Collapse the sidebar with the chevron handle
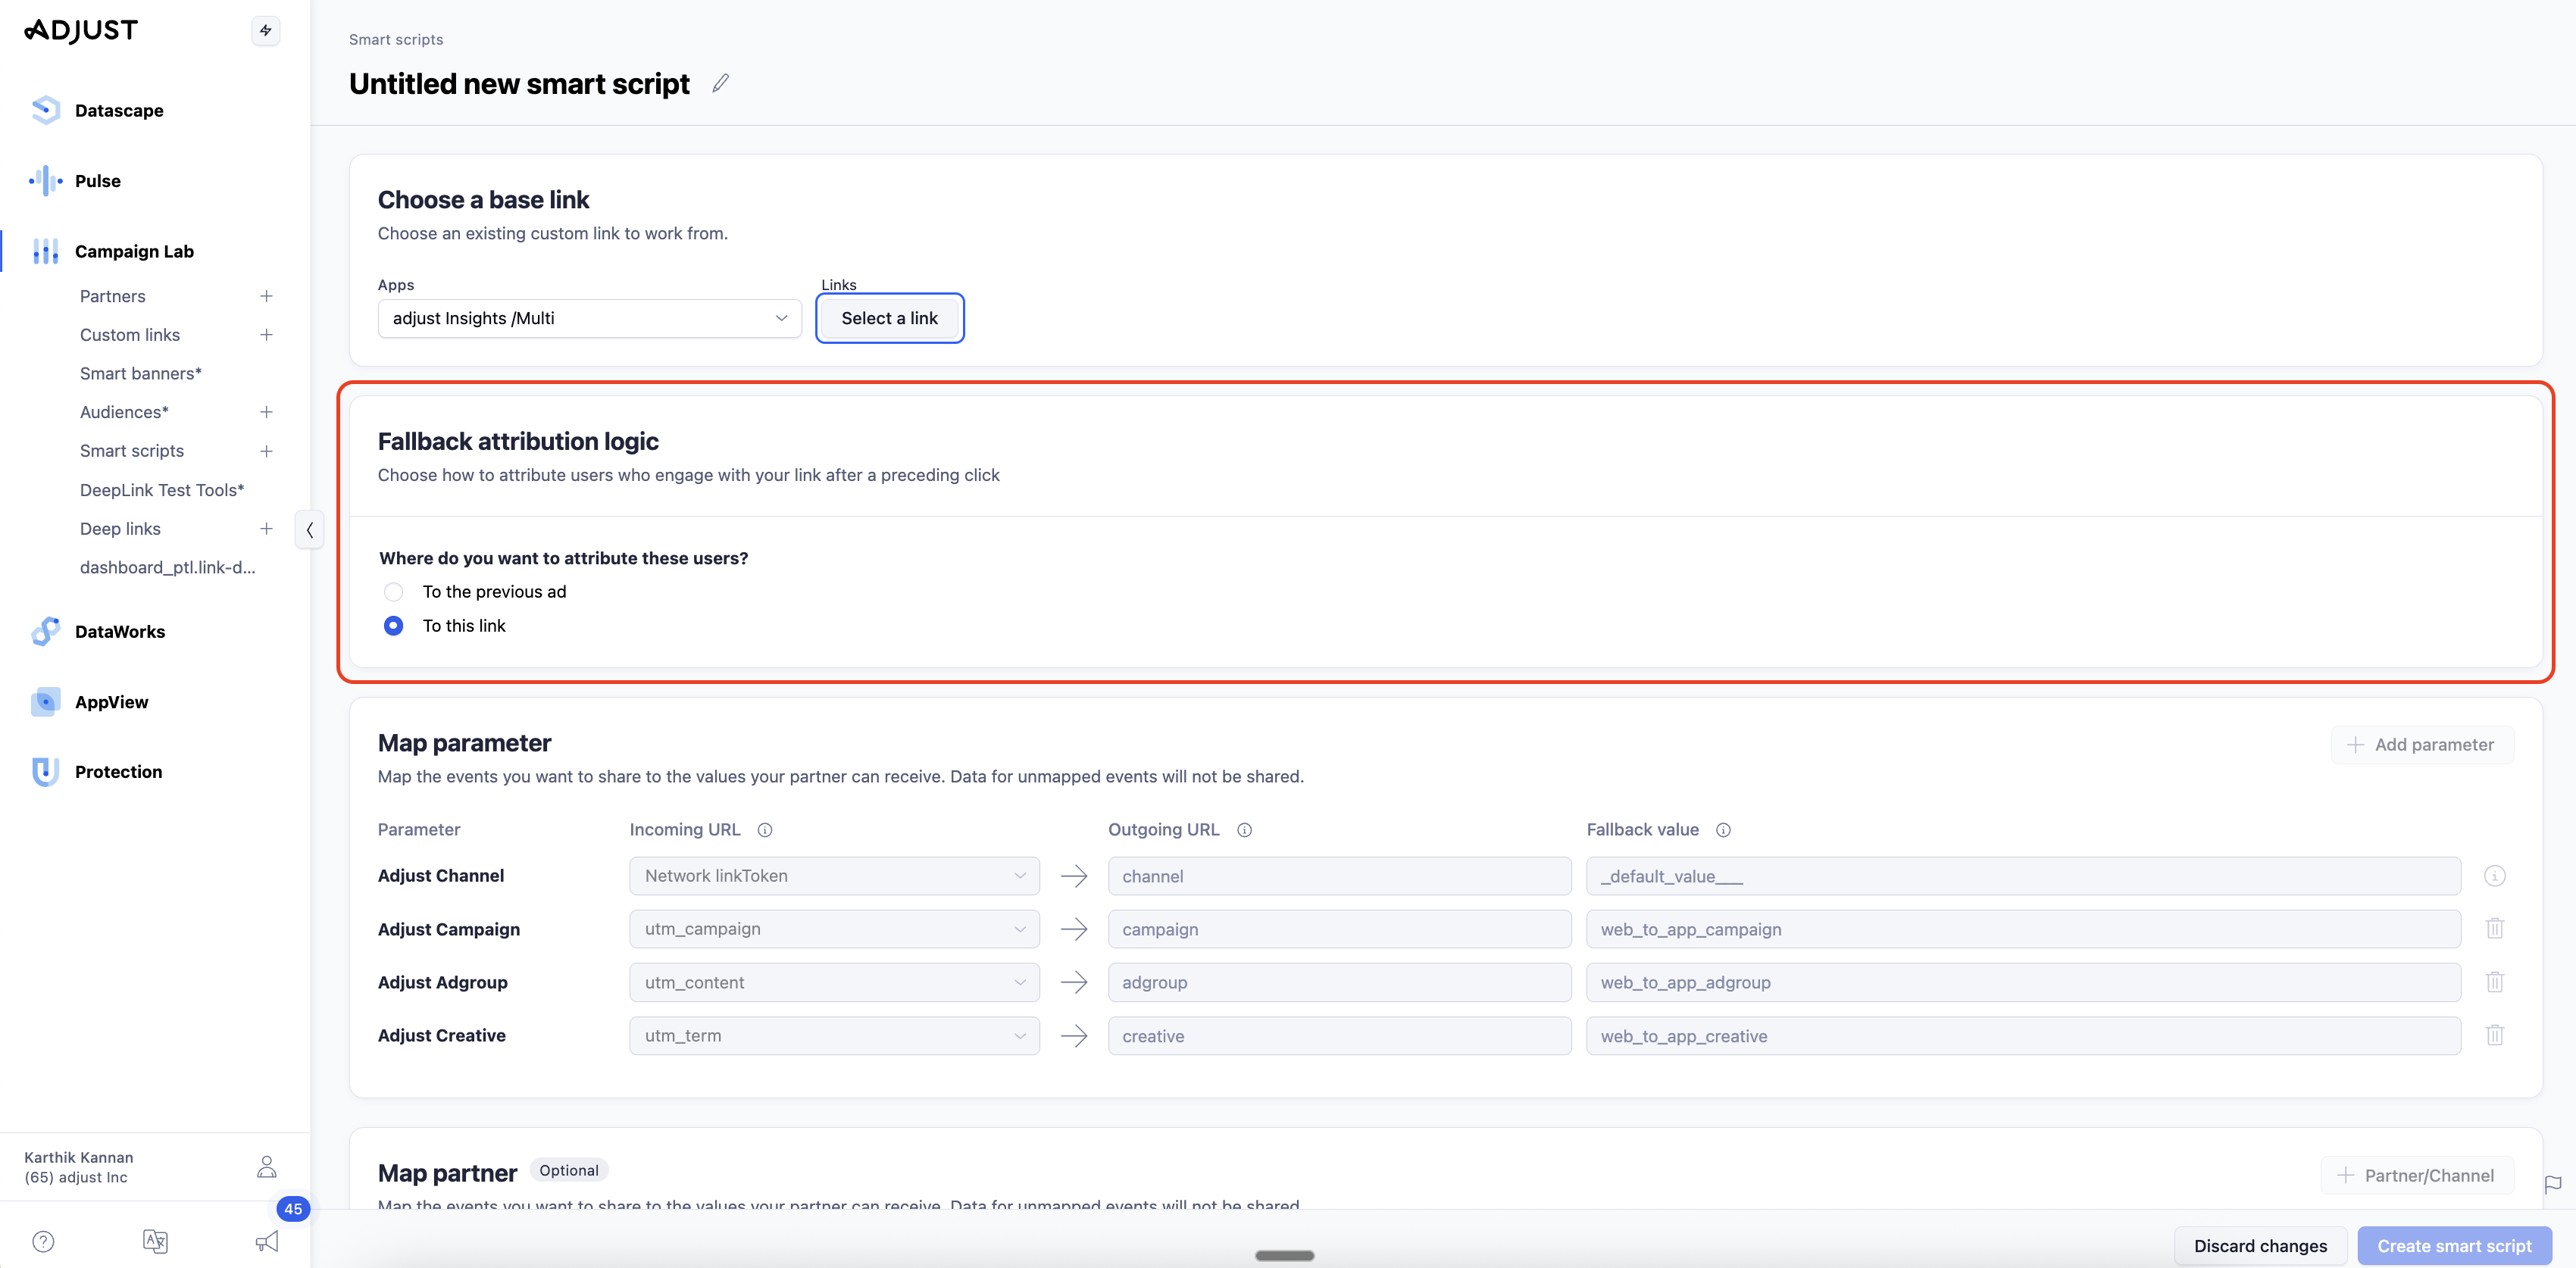Image resolution: width=2576 pixels, height=1268 pixels. point(309,530)
